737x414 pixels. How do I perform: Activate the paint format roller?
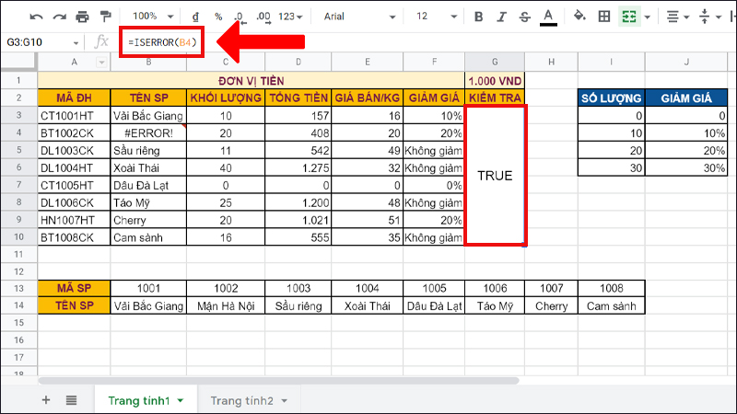[106, 17]
